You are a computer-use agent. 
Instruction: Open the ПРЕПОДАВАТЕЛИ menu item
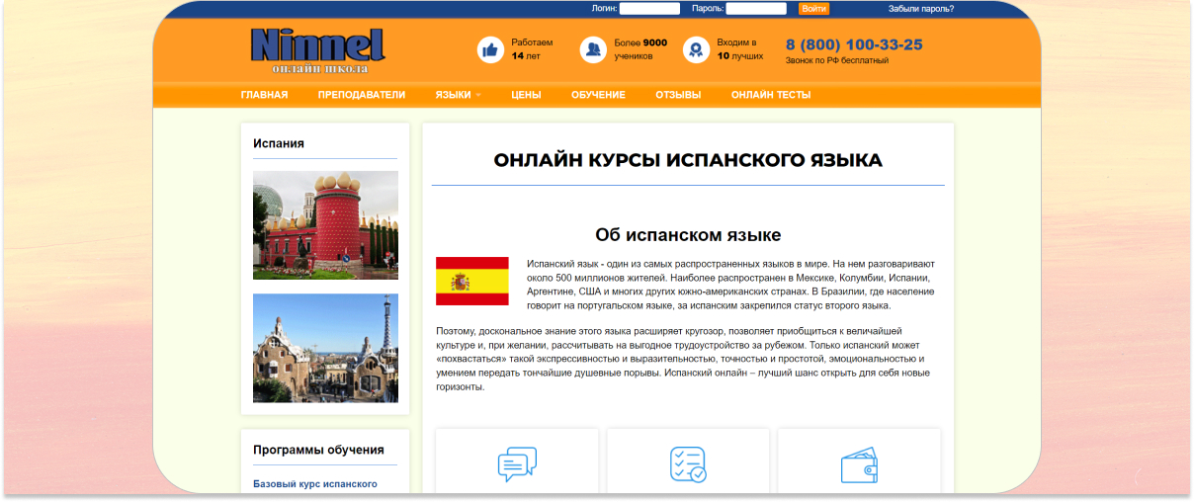362,95
